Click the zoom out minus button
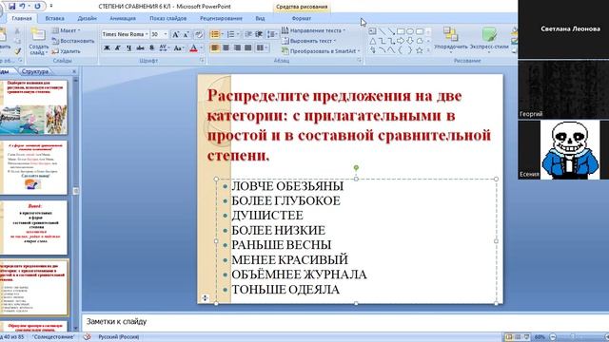Screen dimensions: 609x342 553,337
